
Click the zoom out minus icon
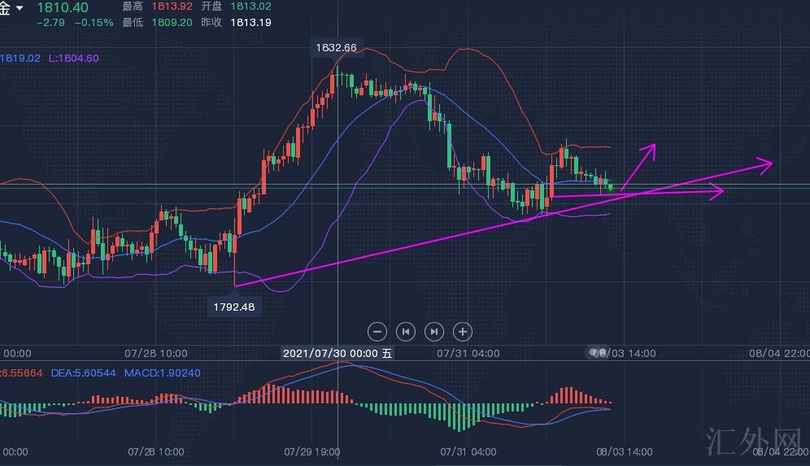click(x=377, y=331)
